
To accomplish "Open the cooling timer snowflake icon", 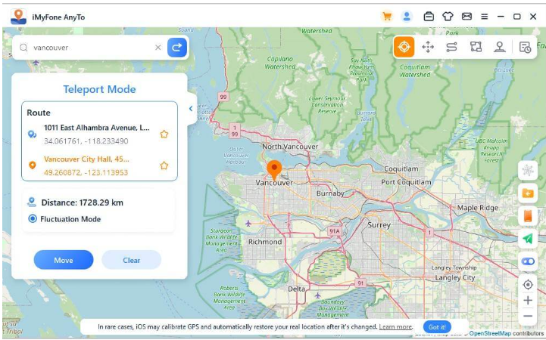I will coord(528,170).
